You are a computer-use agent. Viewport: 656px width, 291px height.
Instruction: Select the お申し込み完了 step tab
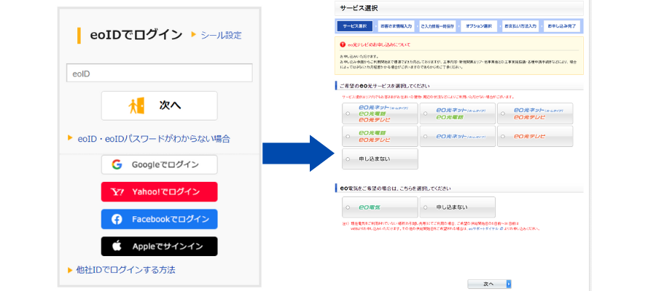pyautogui.click(x=562, y=26)
